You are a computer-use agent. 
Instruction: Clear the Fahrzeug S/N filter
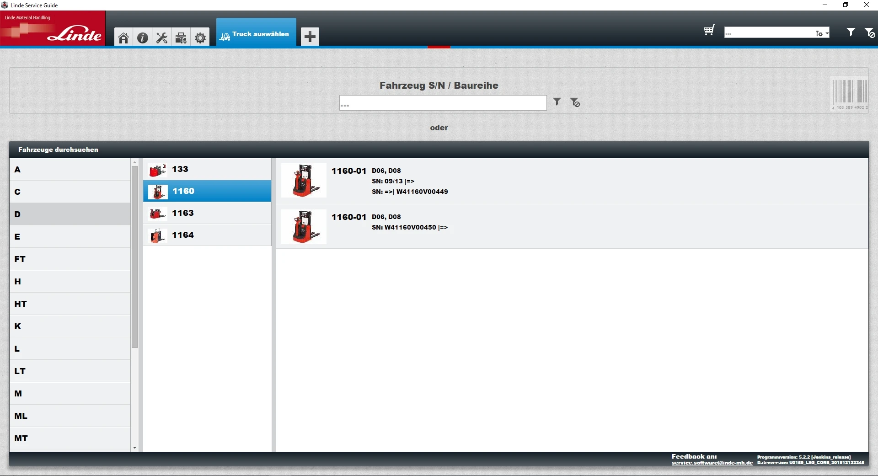click(575, 102)
